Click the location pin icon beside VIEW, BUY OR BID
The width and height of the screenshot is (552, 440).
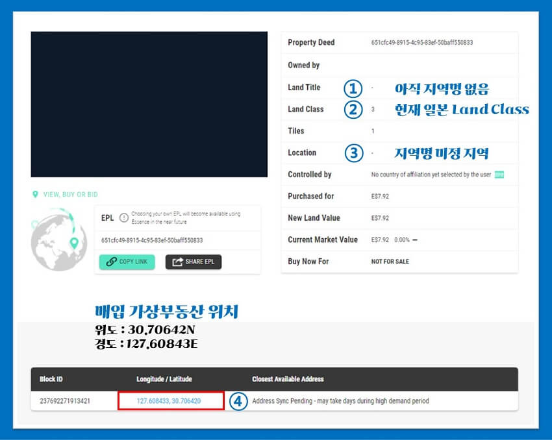pyautogui.click(x=35, y=195)
